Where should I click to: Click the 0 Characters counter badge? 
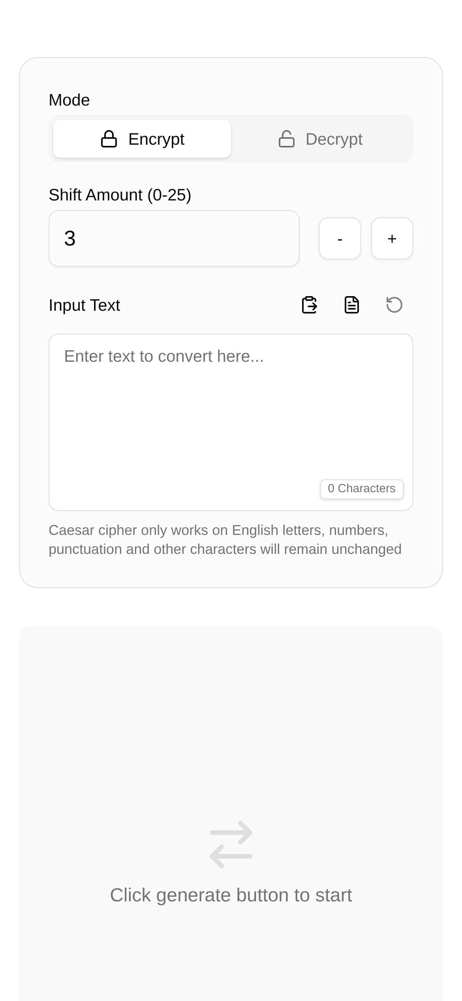tap(362, 489)
